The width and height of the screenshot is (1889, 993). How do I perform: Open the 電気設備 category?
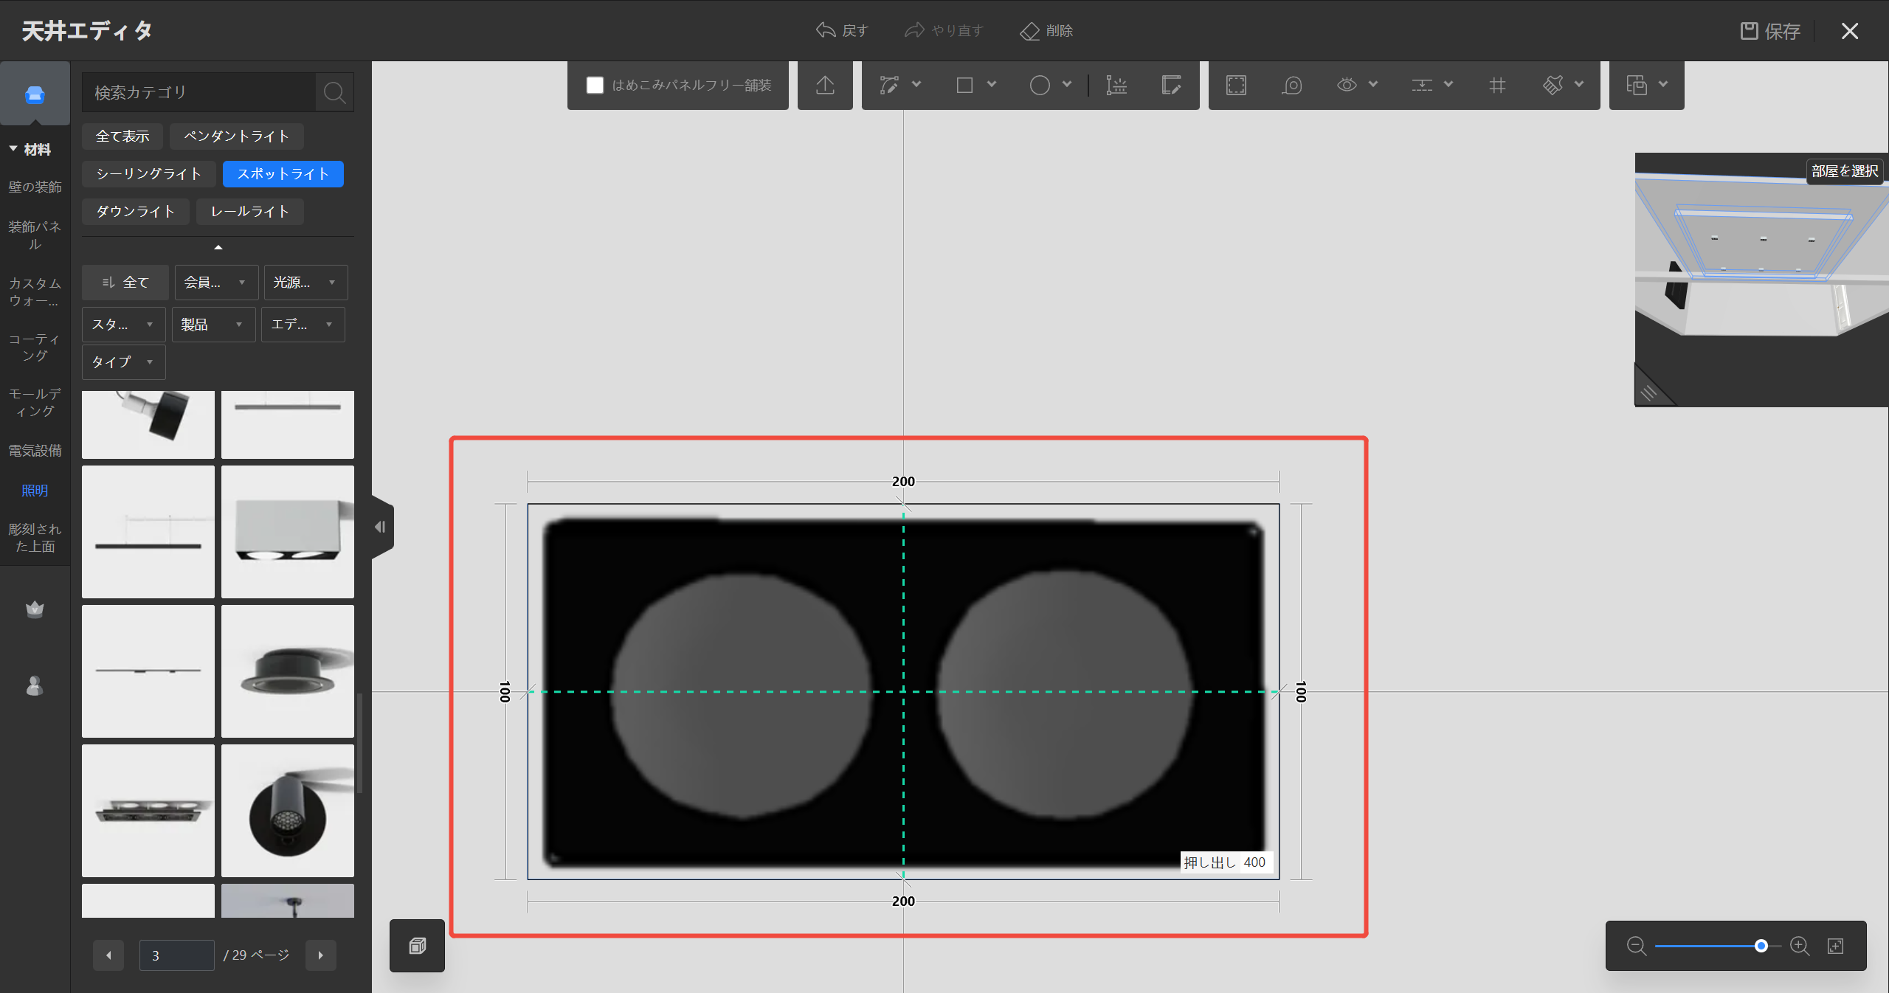35,451
